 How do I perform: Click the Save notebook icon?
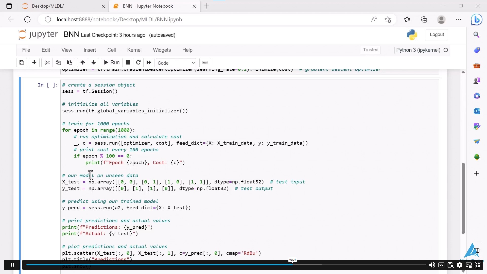pyautogui.click(x=21, y=63)
